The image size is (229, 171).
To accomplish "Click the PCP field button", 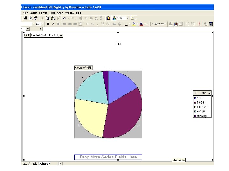I will tap(27, 35).
